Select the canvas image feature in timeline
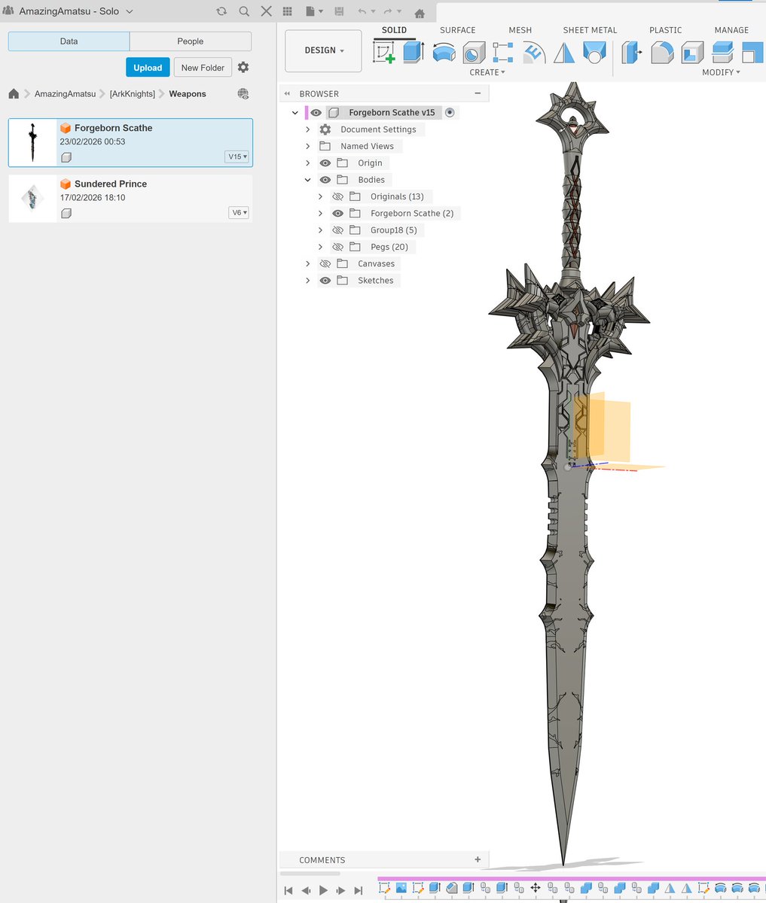This screenshot has width=766, height=903. click(401, 888)
